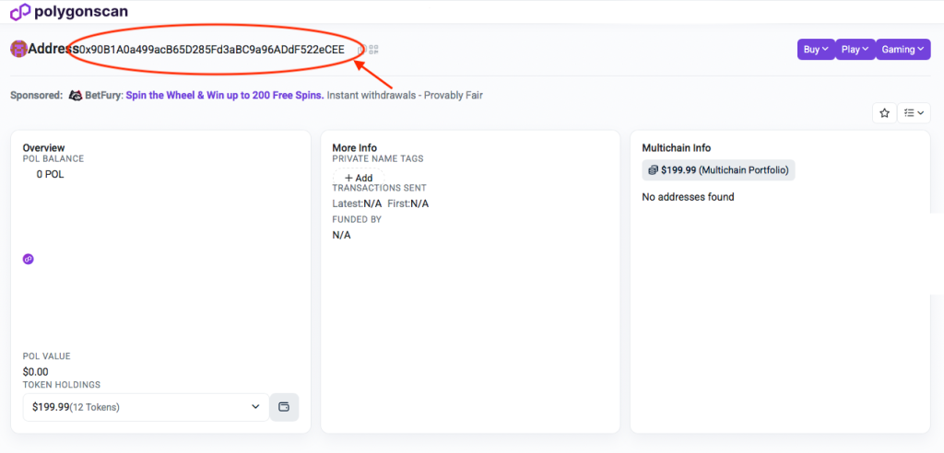Select the 0x90B1A0a4 address text
The height and width of the screenshot is (453, 944).
tap(212, 50)
